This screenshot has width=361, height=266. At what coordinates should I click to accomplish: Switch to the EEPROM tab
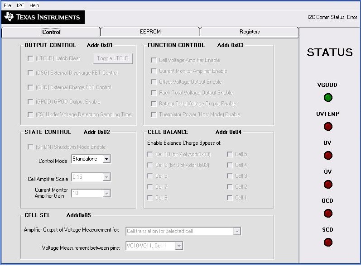[x=150, y=32]
